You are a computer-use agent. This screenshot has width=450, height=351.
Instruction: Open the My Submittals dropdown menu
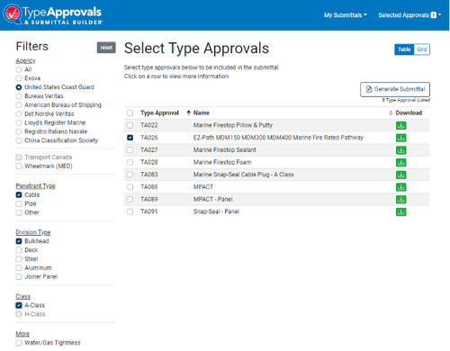pyautogui.click(x=346, y=15)
